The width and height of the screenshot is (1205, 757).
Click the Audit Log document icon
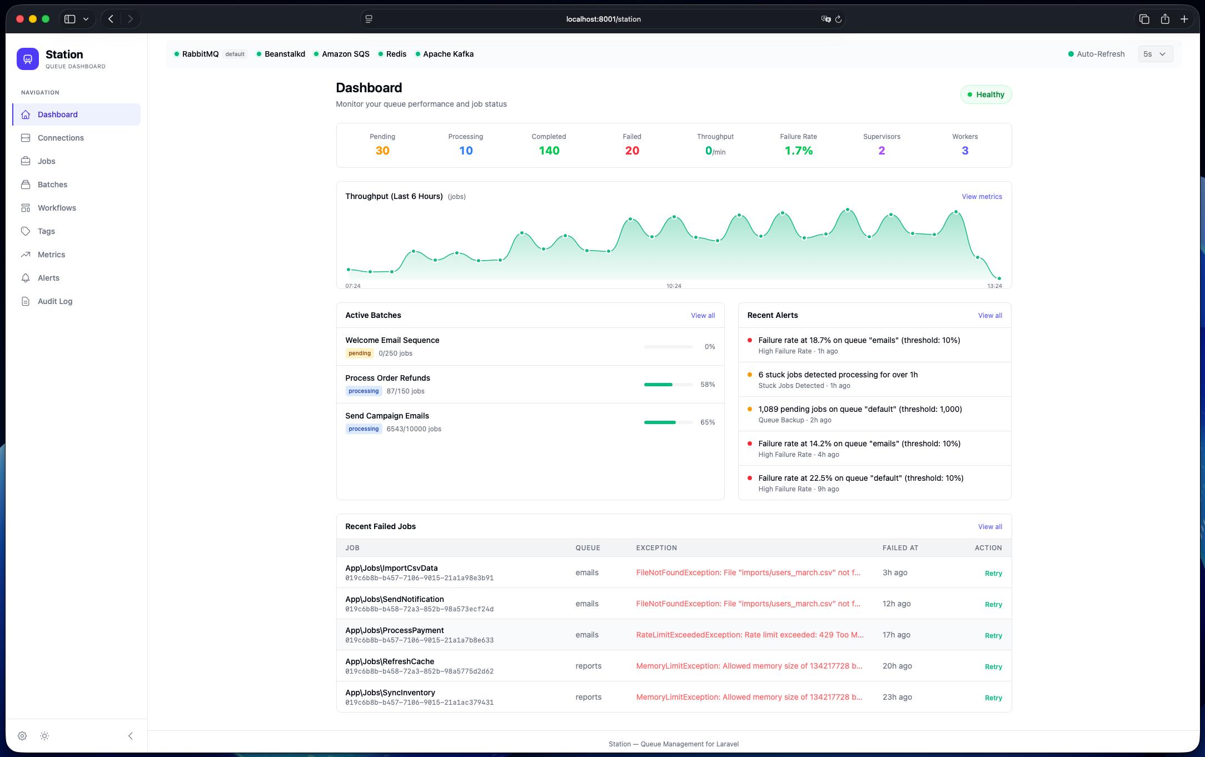(x=26, y=301)
